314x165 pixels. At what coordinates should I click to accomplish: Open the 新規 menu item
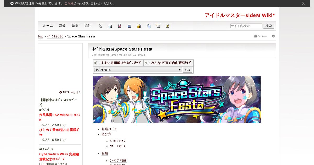tap(62, 26)
